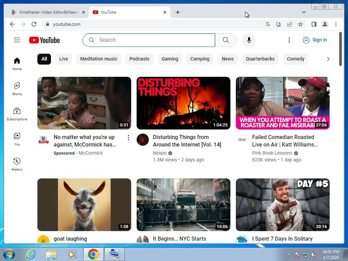Image resolution: width=348 pixels, height=261 pixels.
Task: Click the share page icon in address bar
Action: click(x=290, y=24)
